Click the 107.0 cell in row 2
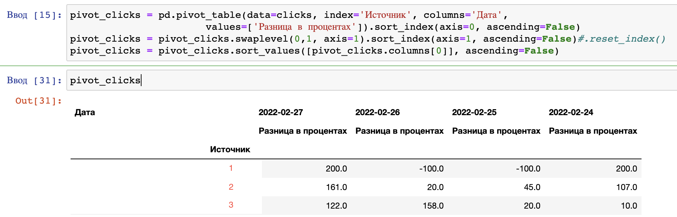The image size is (677, 217). pyautogui.click(x=627, y=187)
